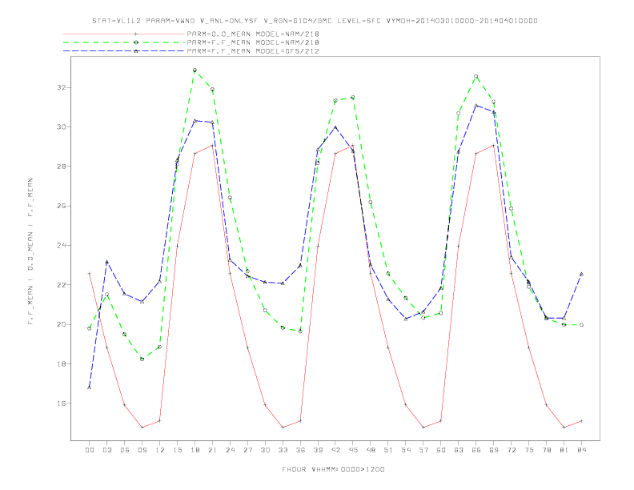The width and height of the screenshot is (634, 490).
Task: Click x-axis forecast hour label 12
Action: tap(160, 450)
